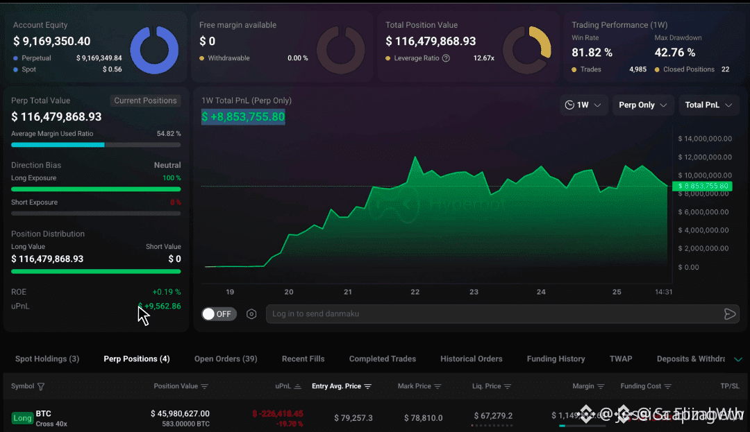
Task: Open Deposits & Withdrawals tab
Action: (691, 359)
